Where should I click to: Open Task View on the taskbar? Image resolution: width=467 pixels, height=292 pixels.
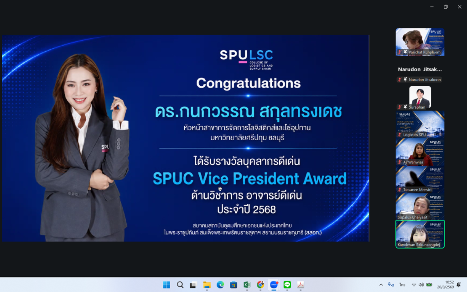[x=193, y=285]
